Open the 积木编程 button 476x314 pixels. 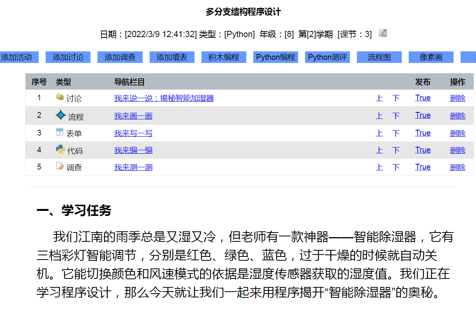coord(224,57)
